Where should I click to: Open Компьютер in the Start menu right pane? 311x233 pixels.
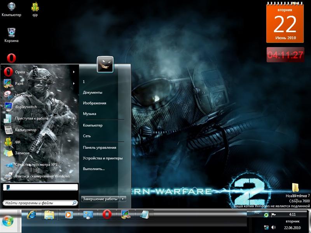pyautogui.click(x=93, y=125)
